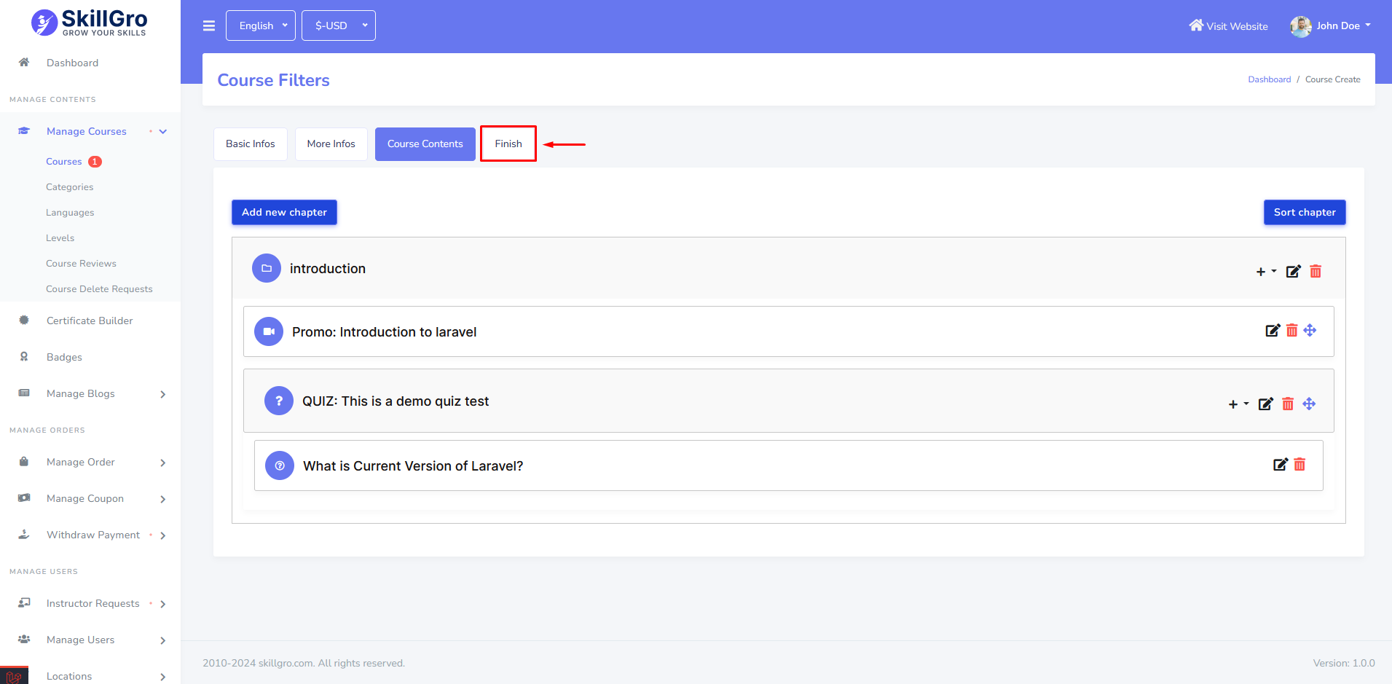This screenshot has width=1392, height=684.
Task: Open the plus dropdown for the QUIZ item
Action: 1238,404
